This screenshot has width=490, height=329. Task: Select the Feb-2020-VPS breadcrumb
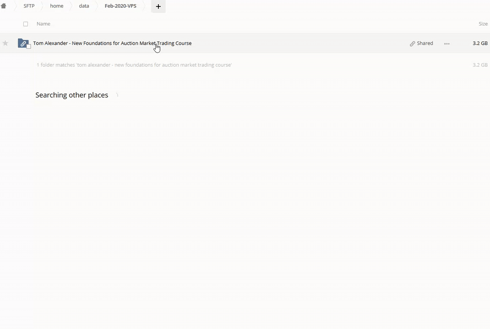(120, 6)
